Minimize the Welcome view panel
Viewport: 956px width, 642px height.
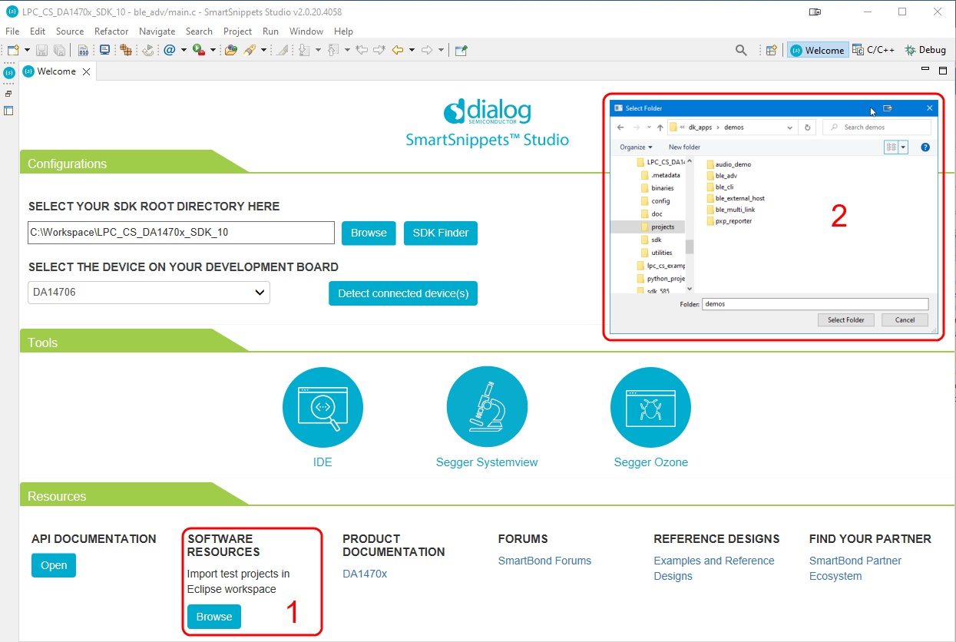pyautogui.click(x=925, y=70)
